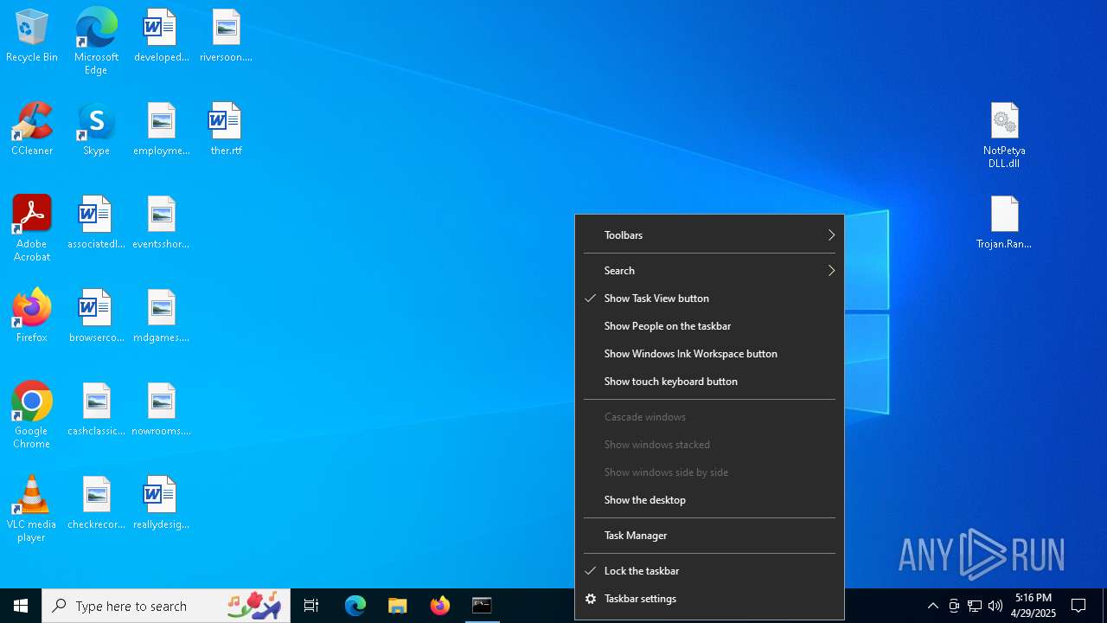Click the 5:16 PM clock and date
This screenshot has height=623, width=1107.
pos(1033,606)
